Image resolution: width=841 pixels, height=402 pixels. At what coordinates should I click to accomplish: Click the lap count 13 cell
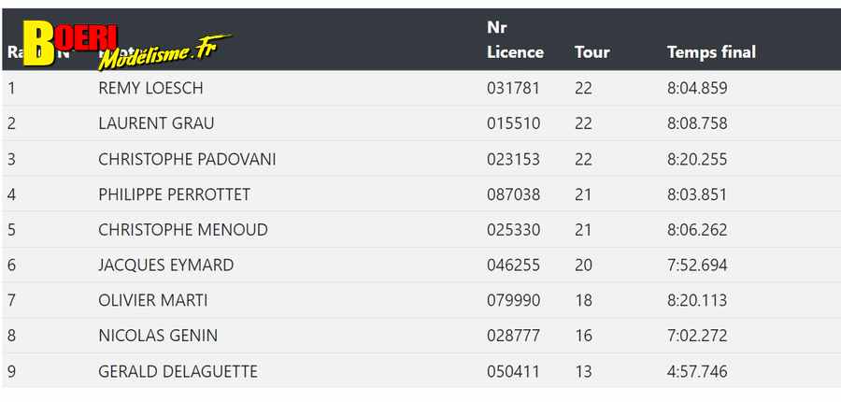[x=583, y=371]
